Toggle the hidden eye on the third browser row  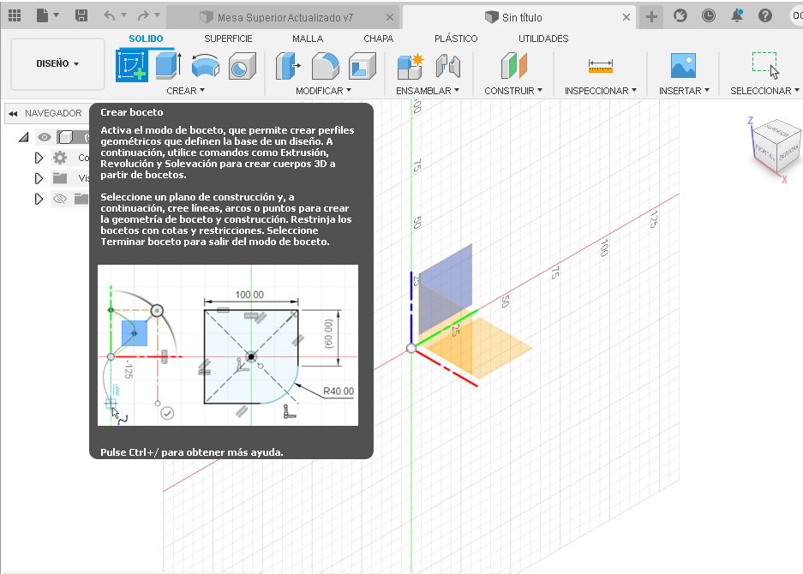click(x=60, y=199)
